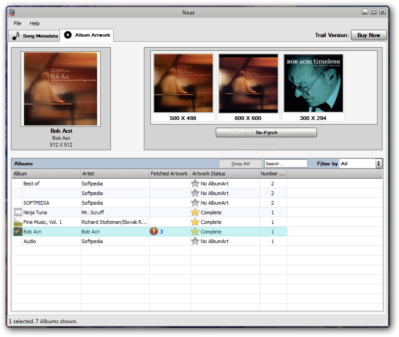Close the Neat window

(382, 12)
